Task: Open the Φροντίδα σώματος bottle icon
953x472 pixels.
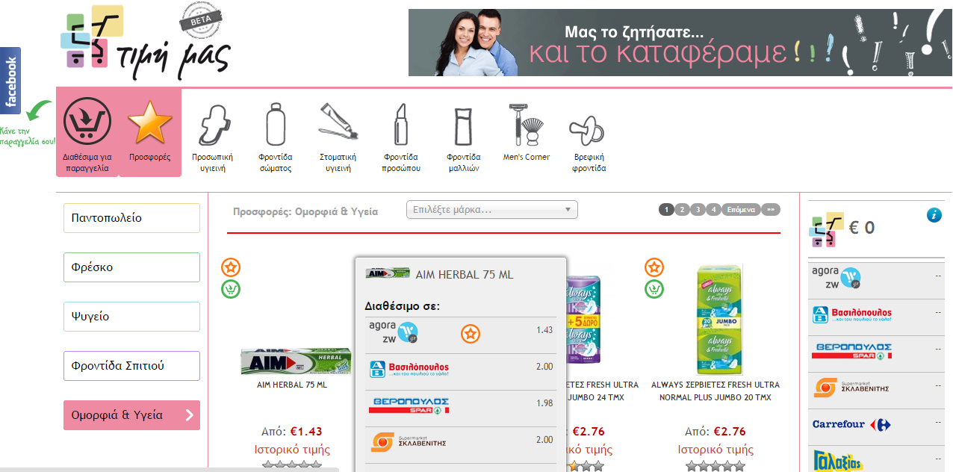Action: (x=276, y=124)
